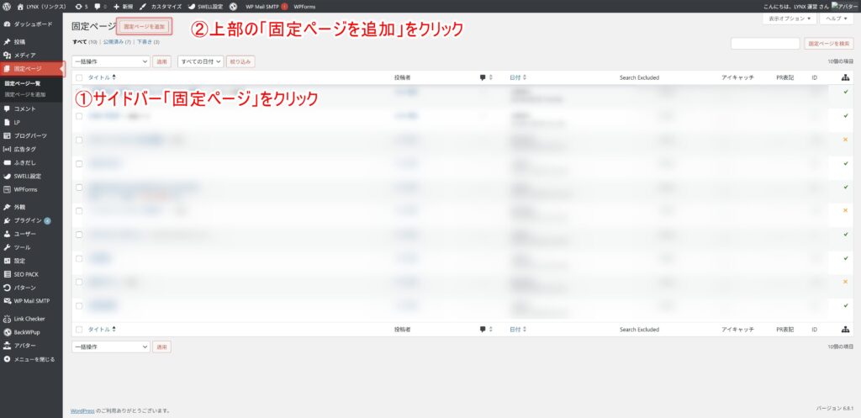Open the すべての日付 date filter dropdown
This screenshot has height=418, width=861.
click(200, 61)
